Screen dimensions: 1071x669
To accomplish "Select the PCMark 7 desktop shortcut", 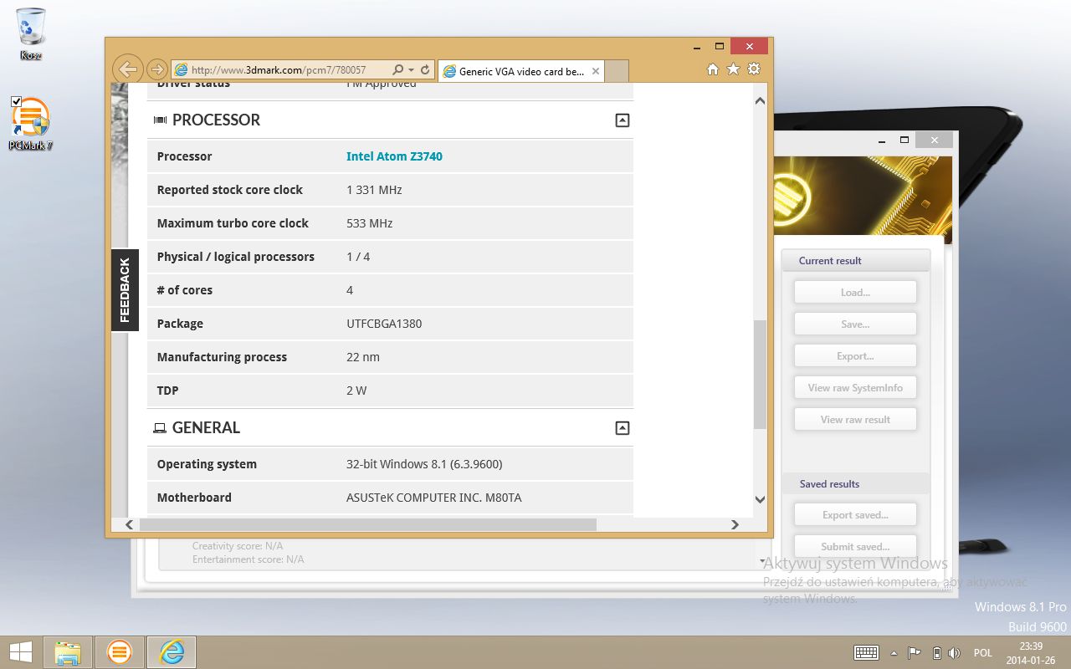I will [x=31, y=123].
